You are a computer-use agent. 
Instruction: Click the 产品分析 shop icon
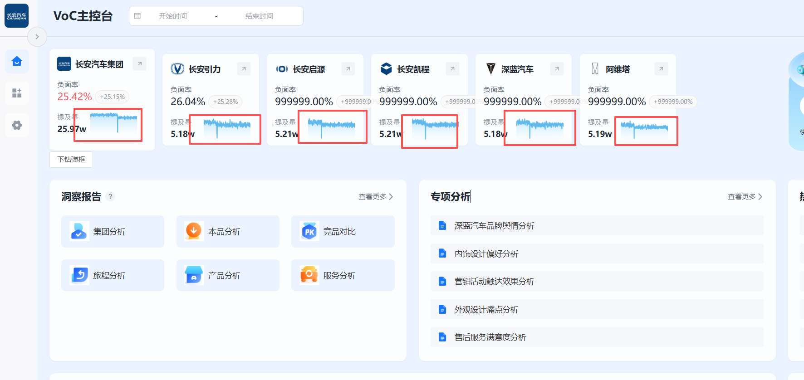point(194,275)
